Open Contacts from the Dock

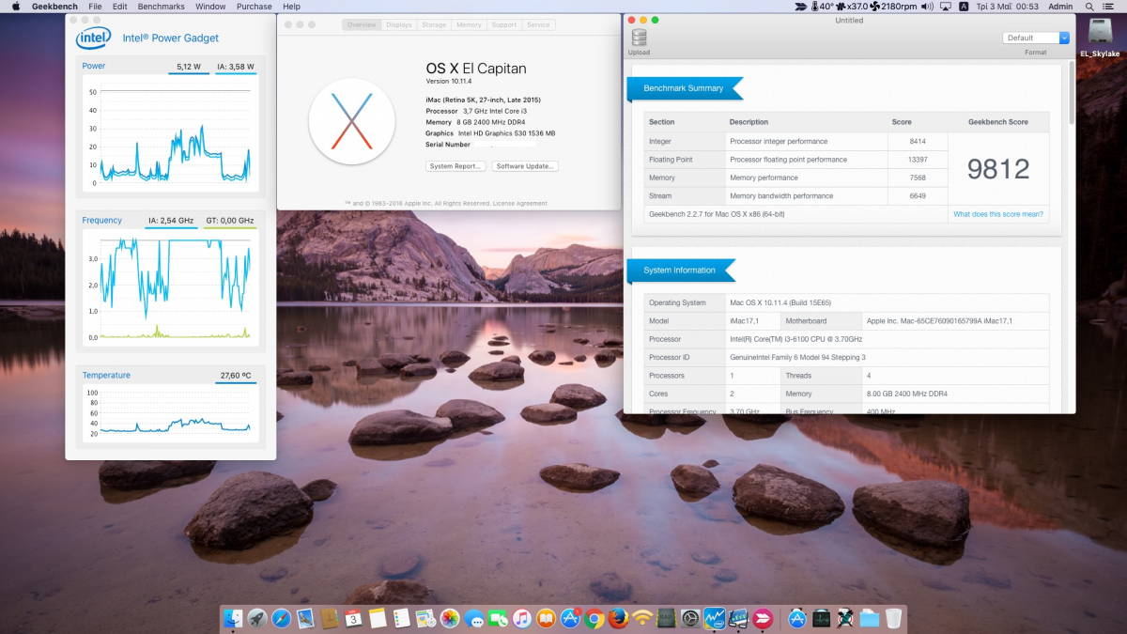(330, 618)
